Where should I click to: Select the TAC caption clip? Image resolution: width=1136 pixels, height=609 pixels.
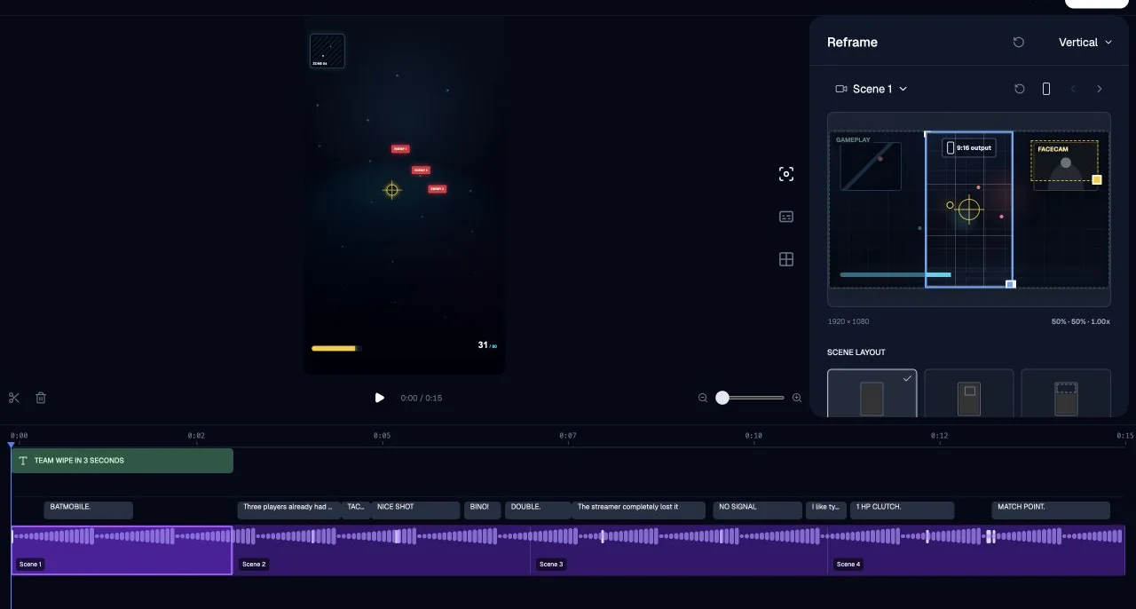click(356, 510)
